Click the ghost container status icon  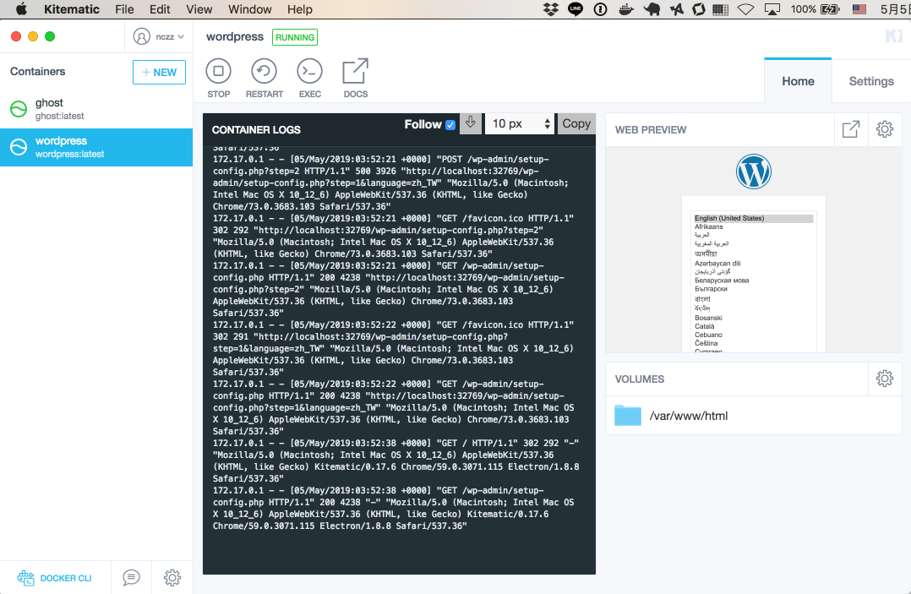point(19,109)
